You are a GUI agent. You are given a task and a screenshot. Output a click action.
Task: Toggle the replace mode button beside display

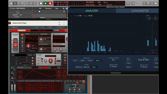tap(128, 3)
